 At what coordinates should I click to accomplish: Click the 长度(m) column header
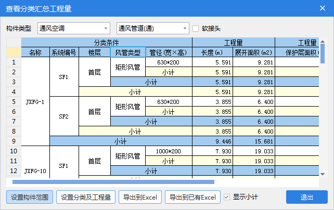pos(212,52)
